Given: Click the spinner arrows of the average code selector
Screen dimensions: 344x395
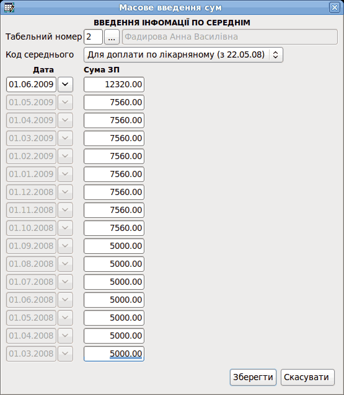Looking at the screenshot, I should click(276, 54).
